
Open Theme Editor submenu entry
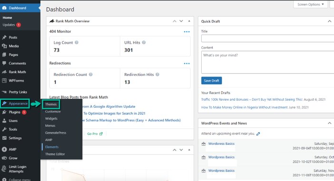[55, 154]
